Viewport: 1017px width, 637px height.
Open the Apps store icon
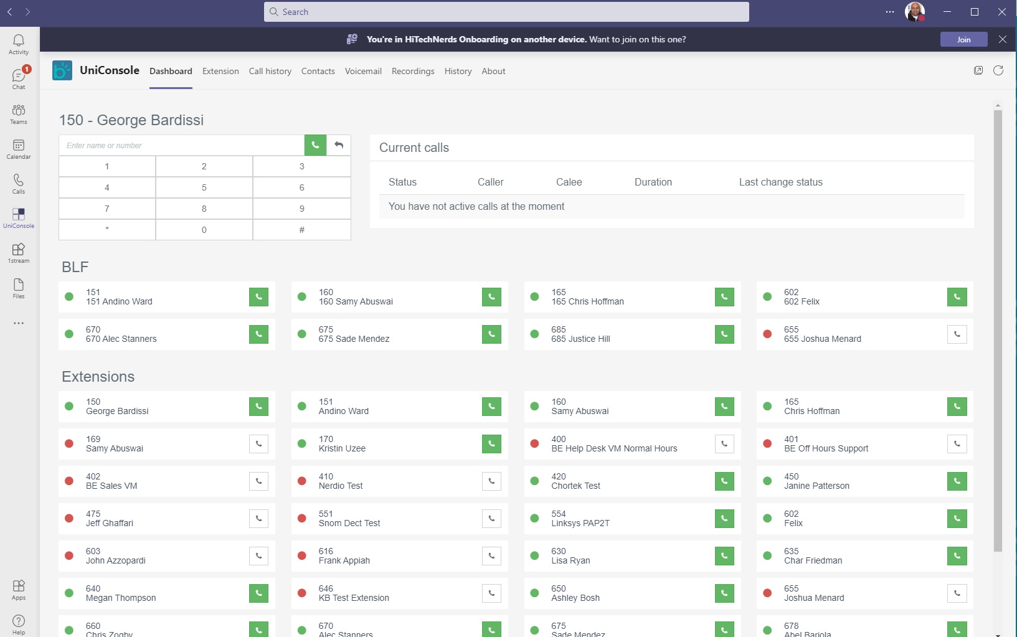19,590
